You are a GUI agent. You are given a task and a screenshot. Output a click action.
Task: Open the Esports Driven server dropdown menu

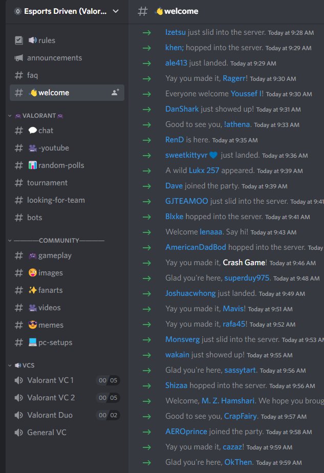click(116, 11)
